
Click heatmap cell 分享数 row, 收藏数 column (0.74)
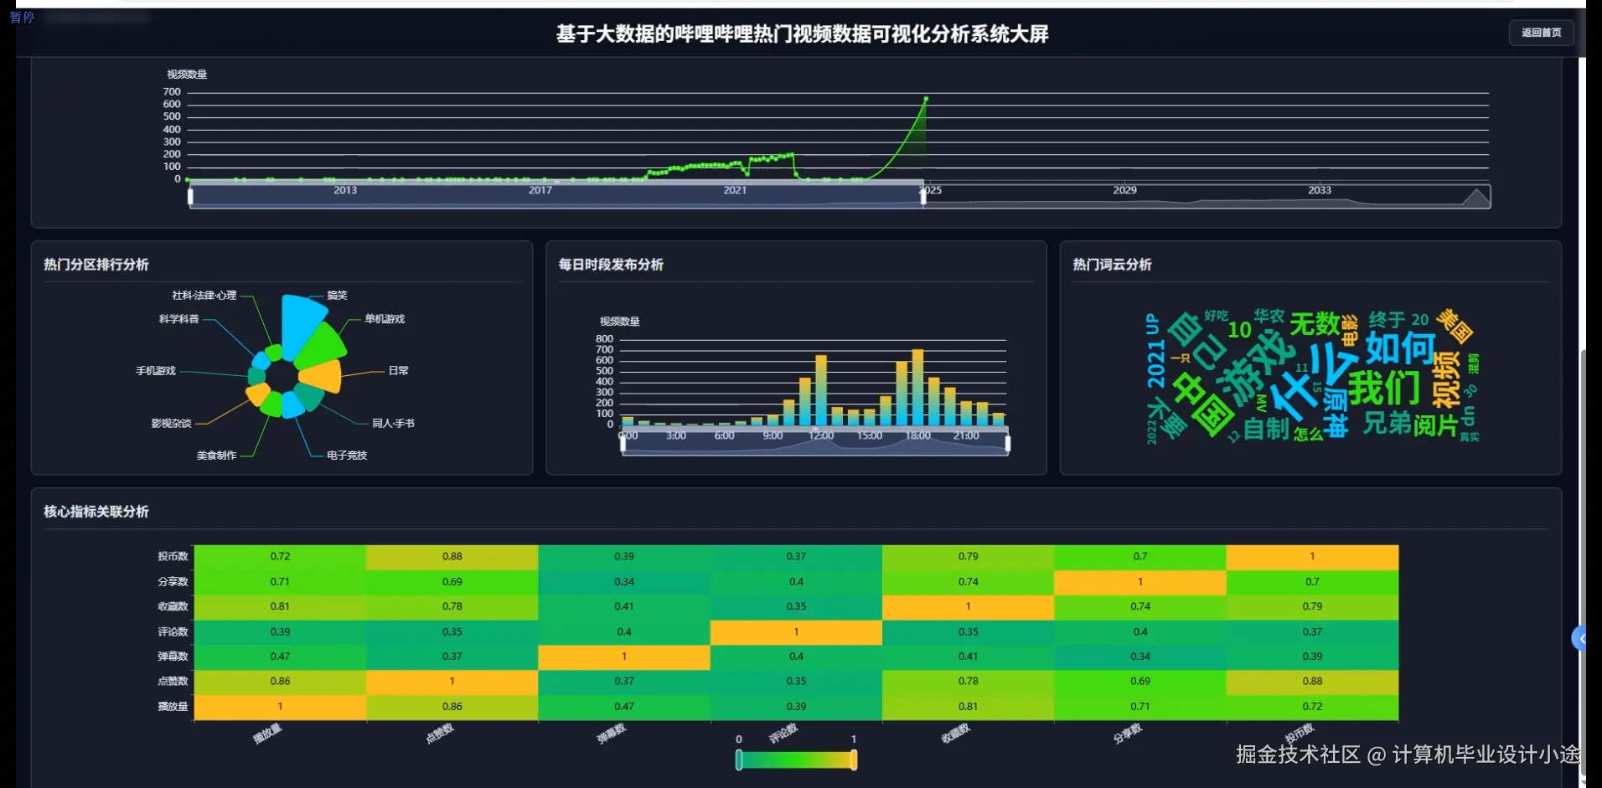(969, 581)
